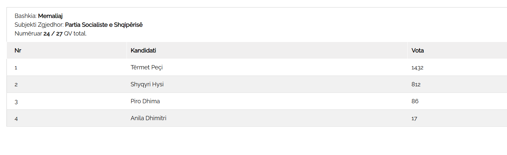Click Partia Socialiste e Shqipërisë text
Image resolution: width=507 pixels, height=155 pixels.
click(104, 25)
